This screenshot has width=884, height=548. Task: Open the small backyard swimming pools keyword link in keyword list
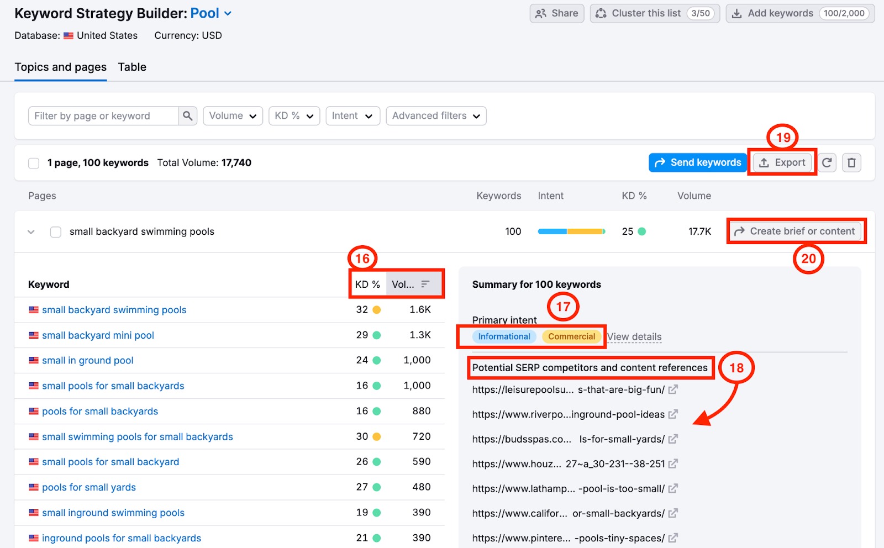[x=114, y=310]
